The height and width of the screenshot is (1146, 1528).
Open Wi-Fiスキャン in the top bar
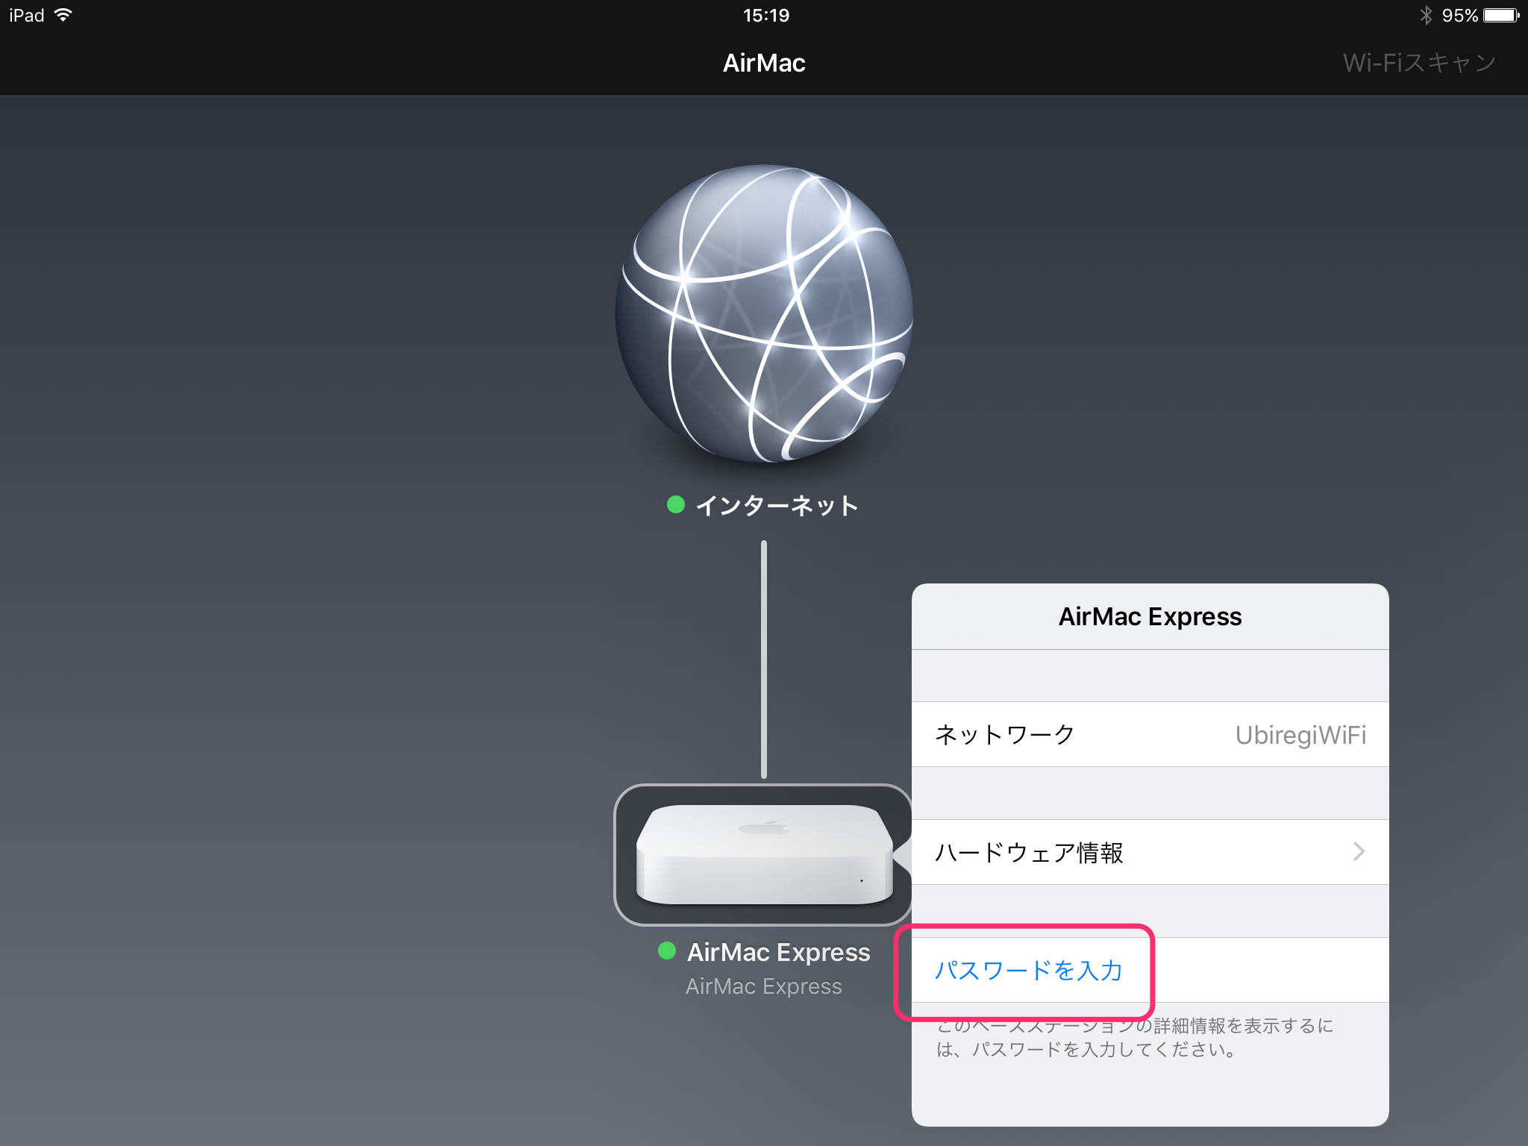pyautogui.click(x=1419, y=63)
